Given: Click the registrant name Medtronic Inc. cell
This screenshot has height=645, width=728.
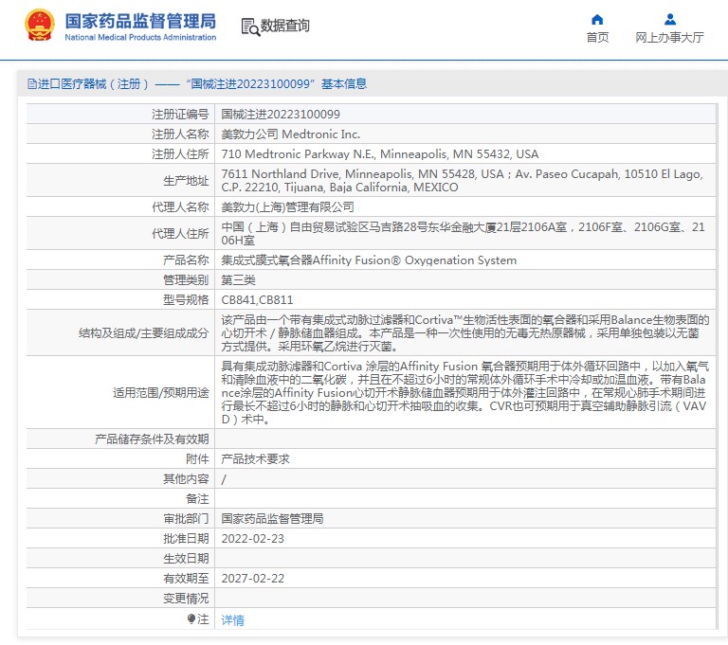Looking at the screenshot, I should [x=290, y=134].
